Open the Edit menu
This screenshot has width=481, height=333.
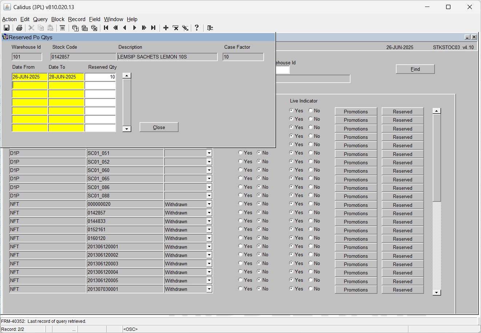tap(25, 19)
